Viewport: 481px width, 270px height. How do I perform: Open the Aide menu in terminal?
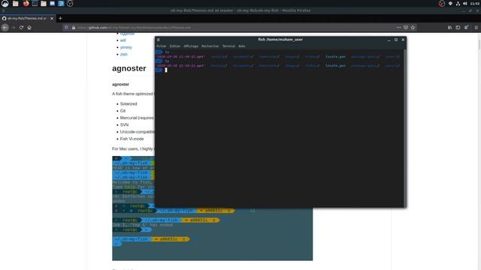tap(242, 46)
